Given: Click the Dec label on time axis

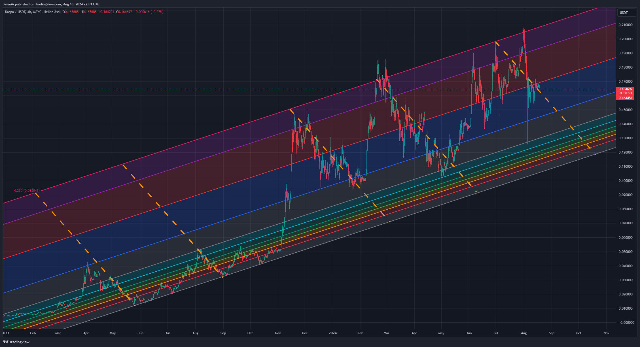Looking at the screenshot, I should 305,333.
